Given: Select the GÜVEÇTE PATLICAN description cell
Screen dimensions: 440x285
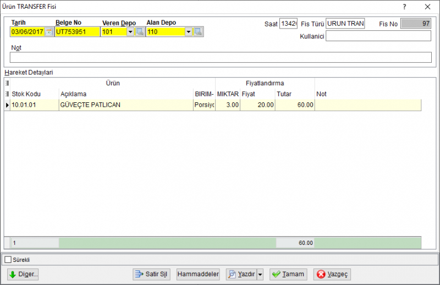Looking at the screenshot, I should [126, 105].
